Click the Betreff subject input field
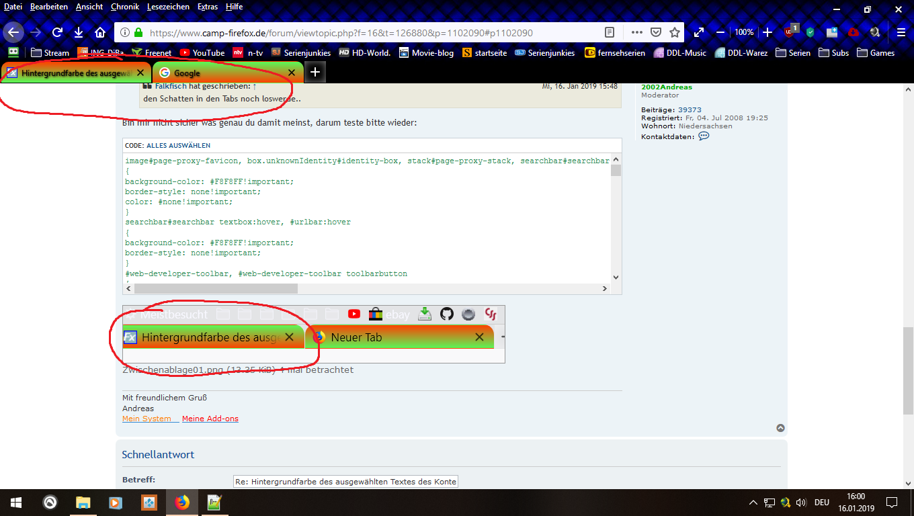 345,481
